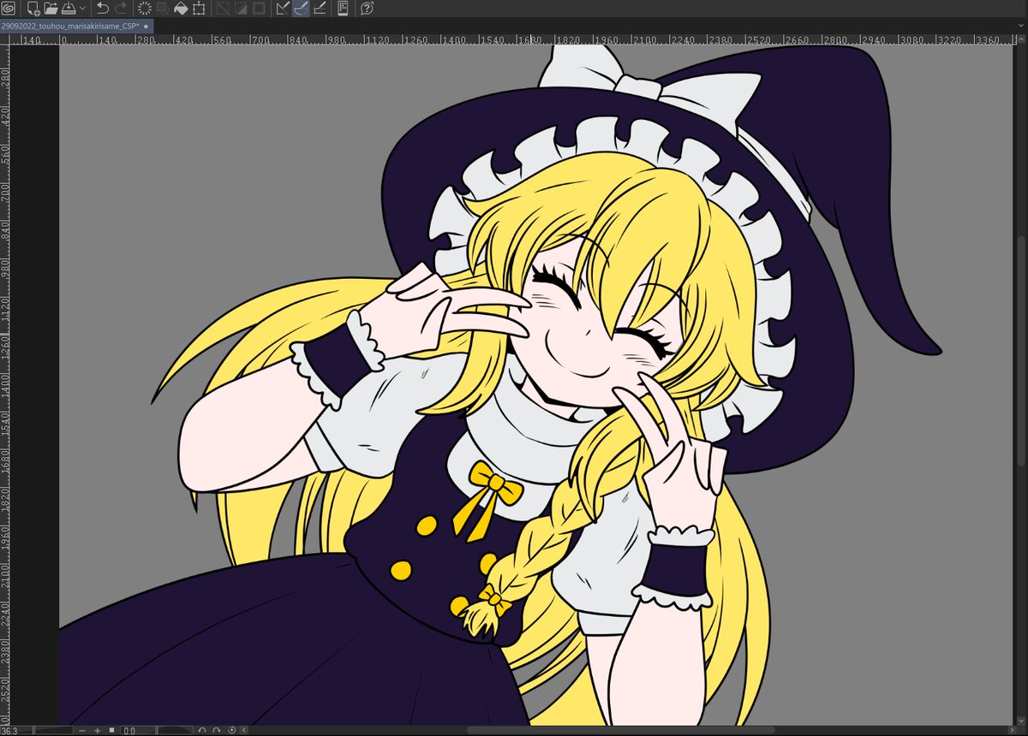1028x736 pixels.
Task: Expand the save options dropdown arrow
Action: 82,9
